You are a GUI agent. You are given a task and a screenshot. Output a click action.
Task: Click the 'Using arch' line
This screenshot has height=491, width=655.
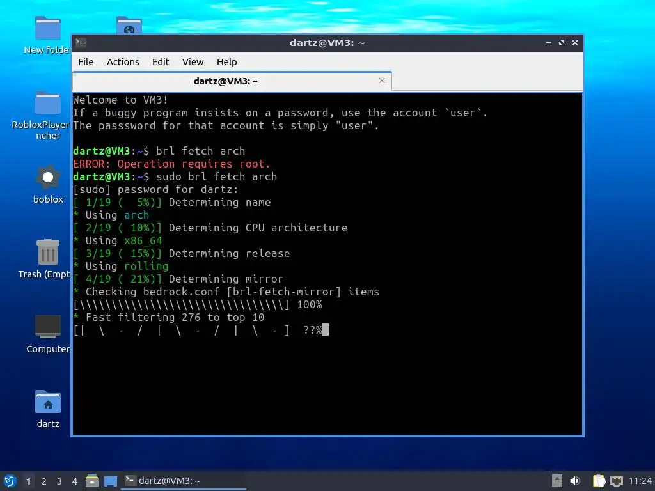pos(111,215)
